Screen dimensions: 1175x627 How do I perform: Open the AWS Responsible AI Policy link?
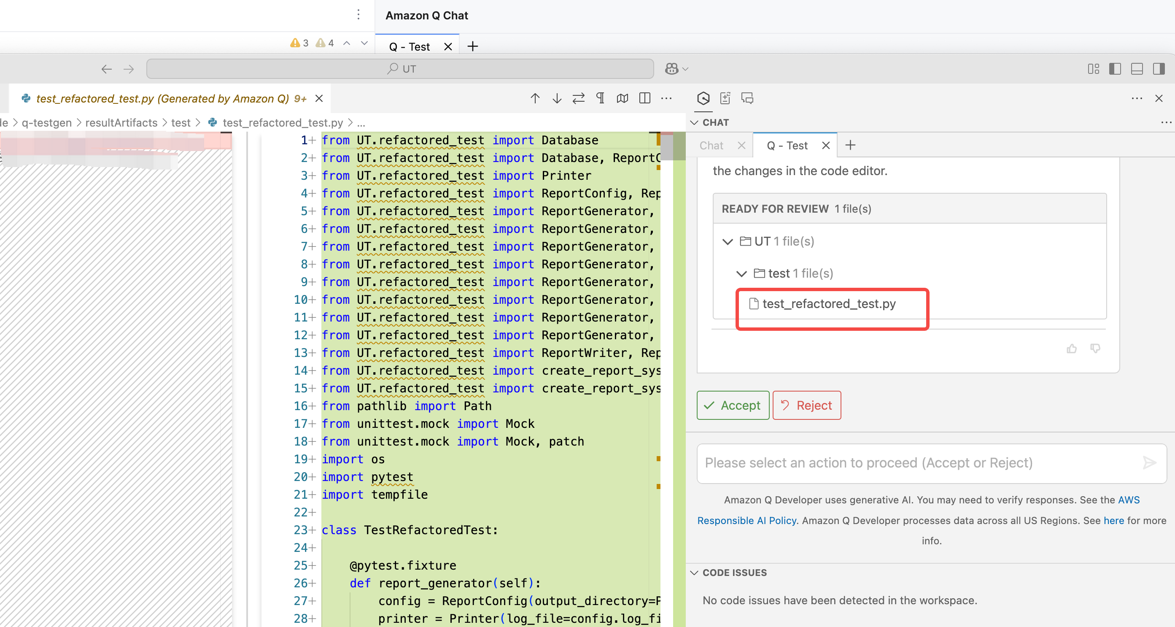(746, 520)
